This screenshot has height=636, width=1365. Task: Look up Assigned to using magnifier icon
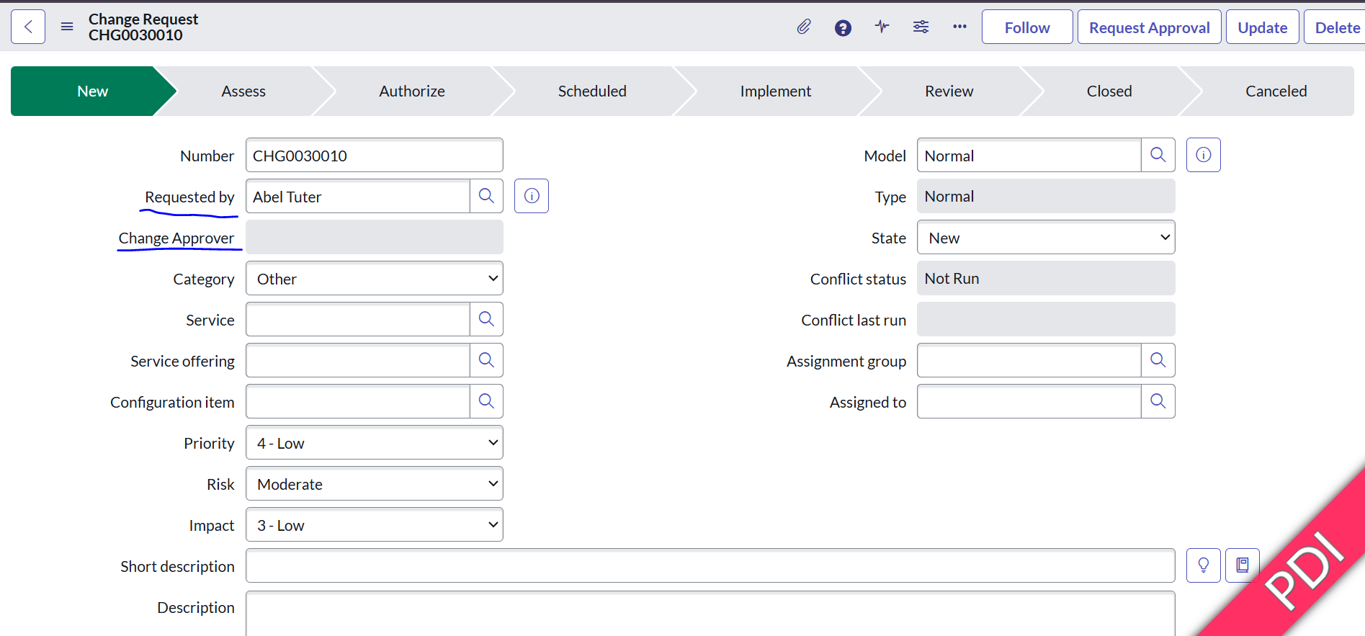coord(1158,401)
